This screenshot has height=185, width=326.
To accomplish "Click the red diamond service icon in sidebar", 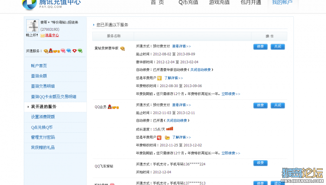I will [x=75, y=51].
